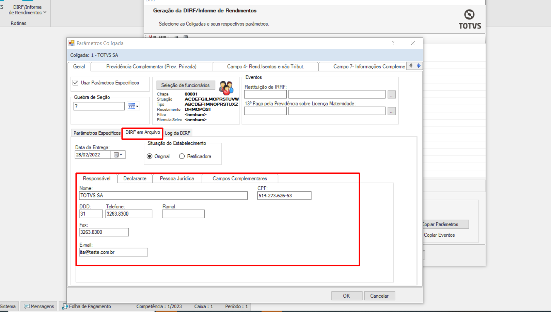Click the Chapa value 00001

click(x=191, y=94)
